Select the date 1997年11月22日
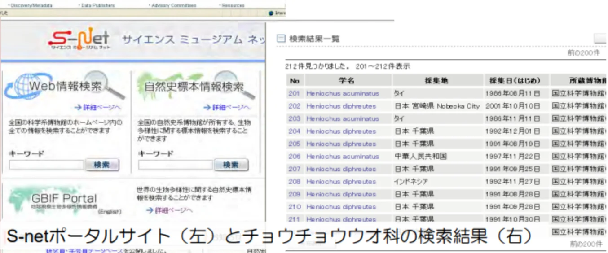Viewport: 608px width, 253px height. 512,157
